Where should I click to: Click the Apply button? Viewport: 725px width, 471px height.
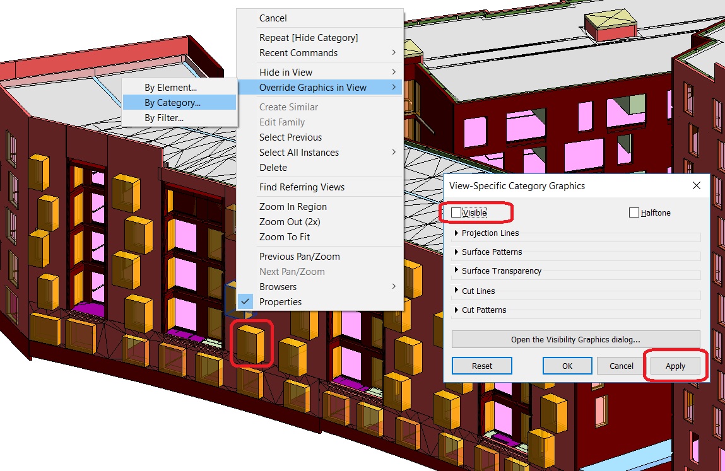click(x=675, y=366)
